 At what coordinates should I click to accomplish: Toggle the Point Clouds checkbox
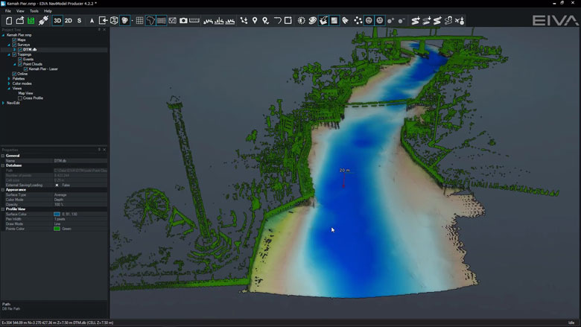[x=19, y=64]
